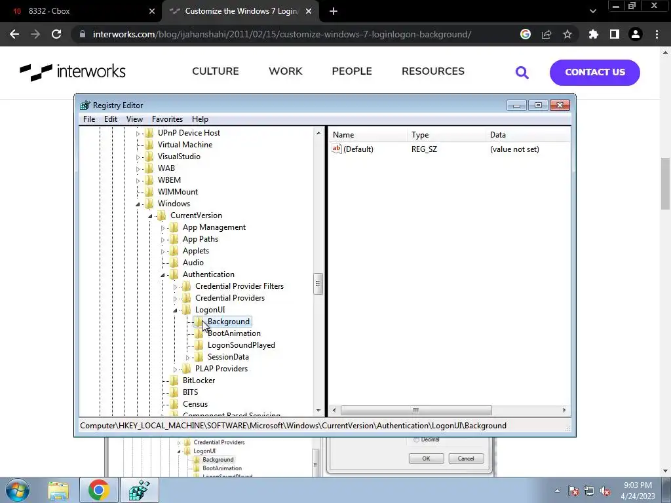Click the Data column header

(x=529, y=135)
